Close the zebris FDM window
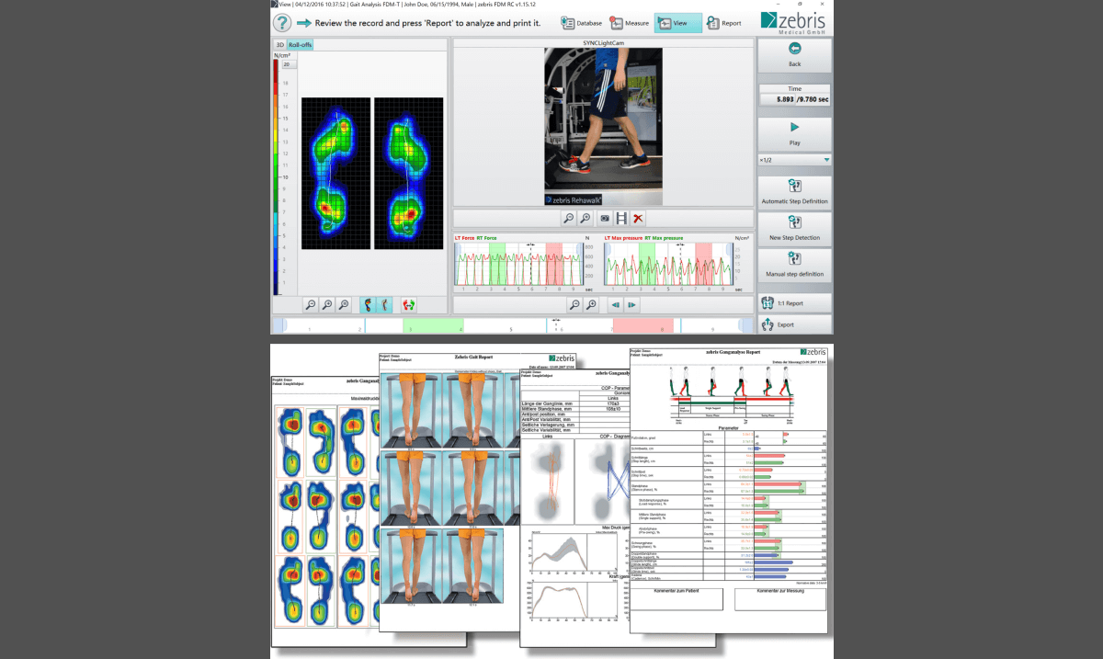This screenshot has height=659, width=1103. [x=823, y=4]
